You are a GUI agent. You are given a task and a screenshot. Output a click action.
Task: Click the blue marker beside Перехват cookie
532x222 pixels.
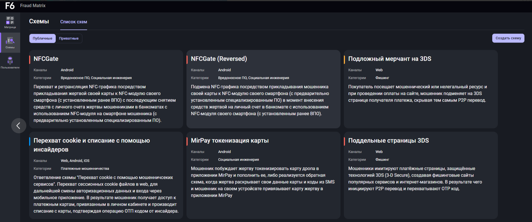(x=30, y=141)
